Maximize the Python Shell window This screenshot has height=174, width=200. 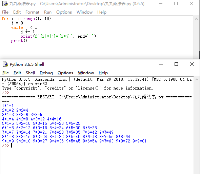pyautogui.click(x=176, y=64)
